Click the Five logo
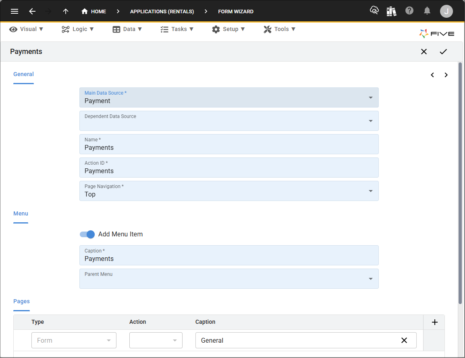Screen dimensions: 465x358 (x=436, y=33)
